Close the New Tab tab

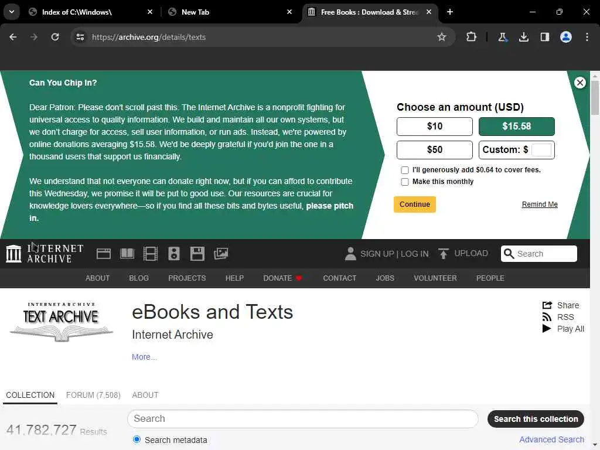coord(289,12)
